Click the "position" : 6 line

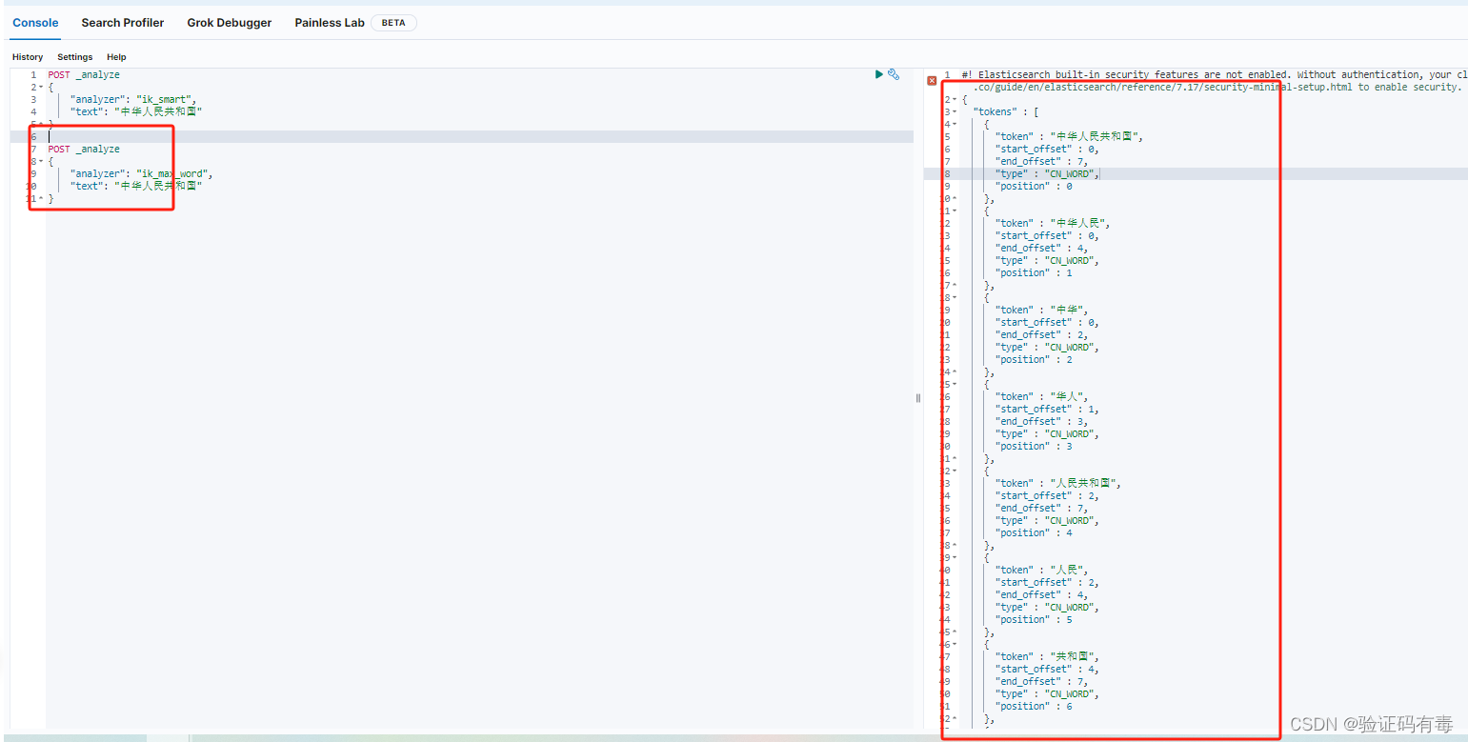1034,706
